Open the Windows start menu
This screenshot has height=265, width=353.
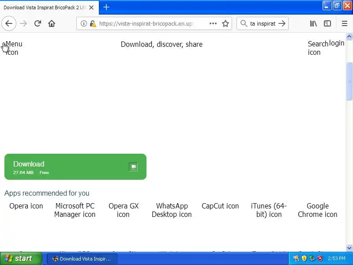(x=21, y=258)
